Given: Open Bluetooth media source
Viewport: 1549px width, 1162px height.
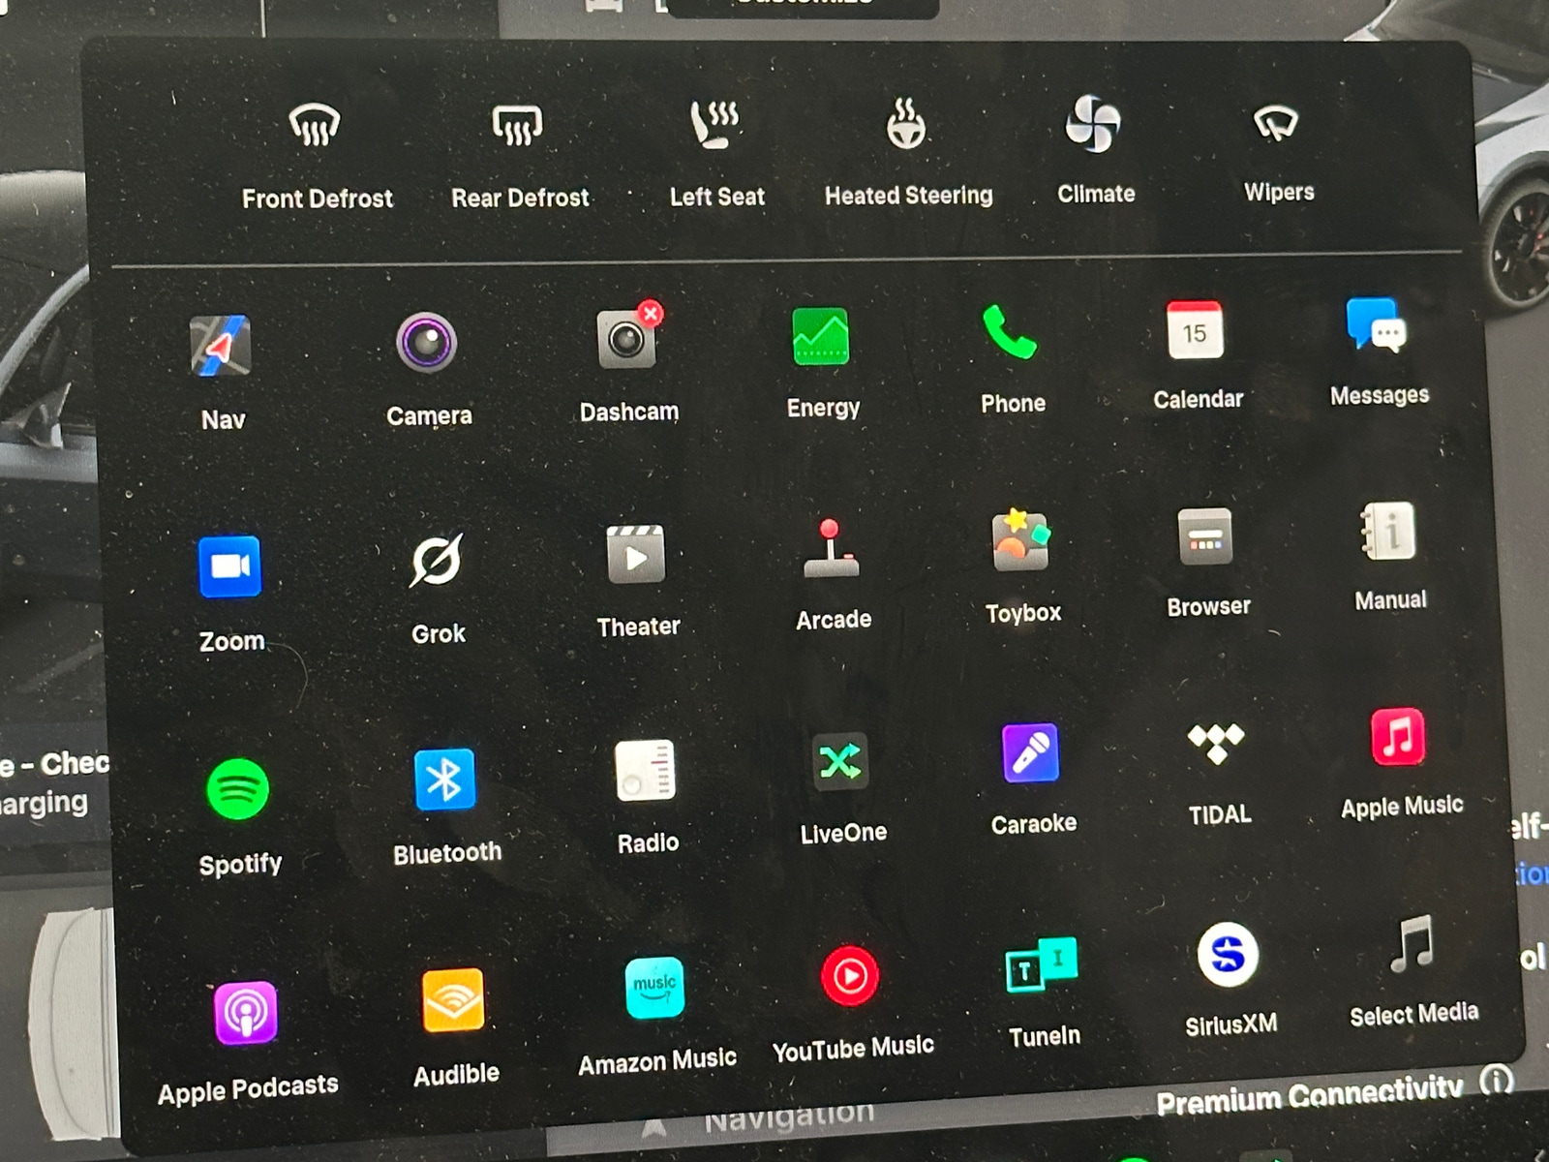Looking at the screenshot, I should 444,780.
